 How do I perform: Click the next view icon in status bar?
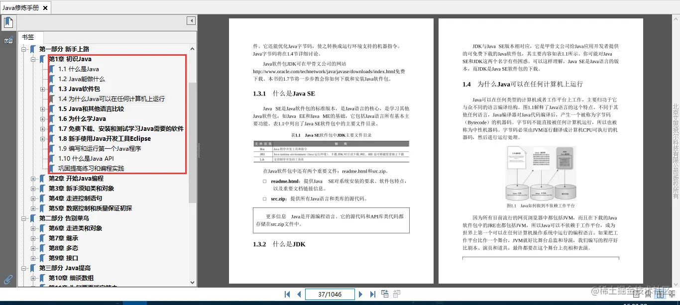(396, 294)
